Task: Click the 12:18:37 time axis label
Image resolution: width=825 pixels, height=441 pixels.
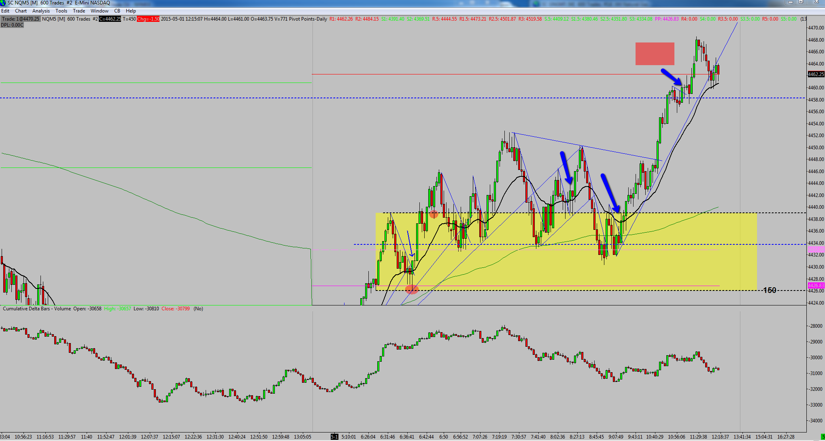Action: coord(720,437)
